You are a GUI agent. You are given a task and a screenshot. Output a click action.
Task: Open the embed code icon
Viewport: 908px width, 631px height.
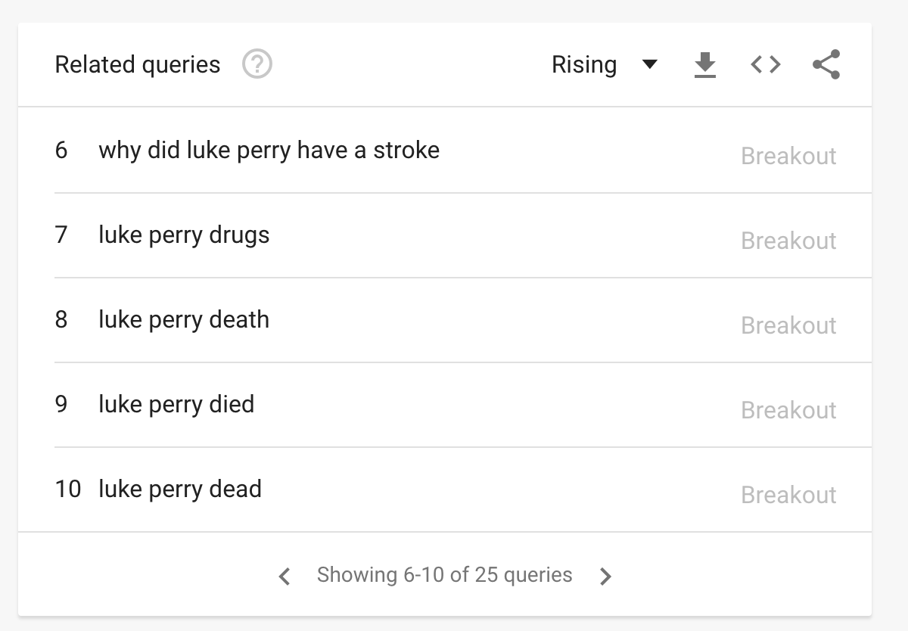[766, 65]
